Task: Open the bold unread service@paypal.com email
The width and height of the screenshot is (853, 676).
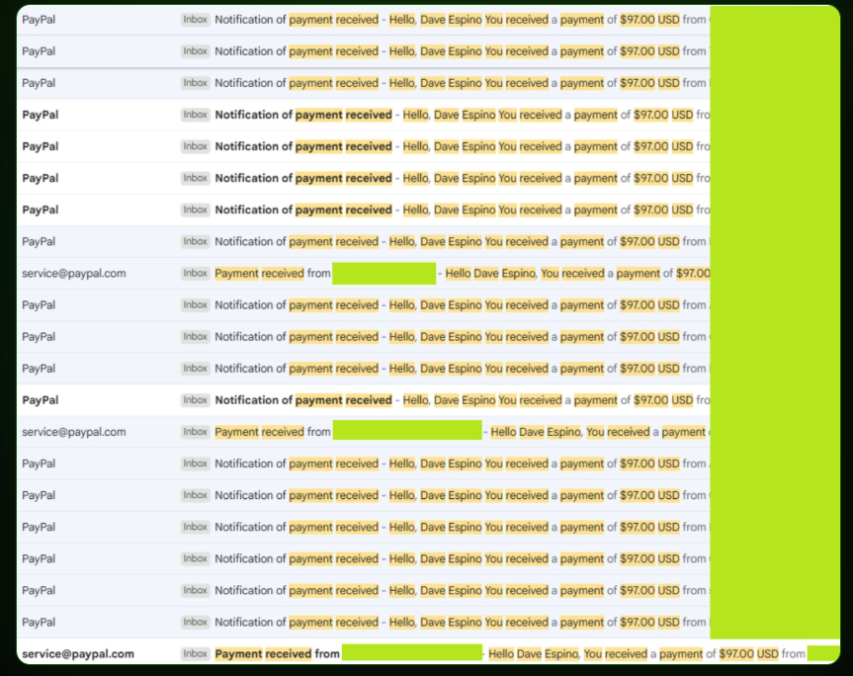Action: click(x=428, y=653)
